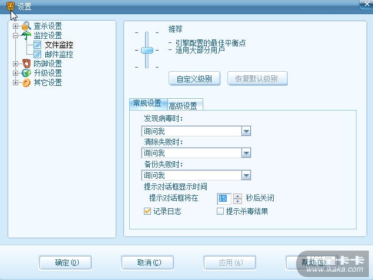The height and width of the screenshot is (280, 373).
Task: Click the 恢复默认级别 button
Action: point(257,79)
